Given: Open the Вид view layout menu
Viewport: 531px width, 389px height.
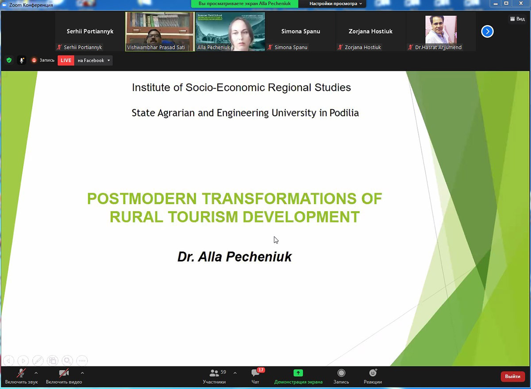Looking at the screenshot, I should point(517,19).
